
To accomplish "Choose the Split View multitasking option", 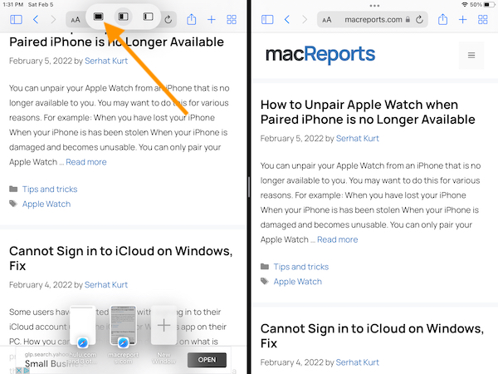I will 123,17.
